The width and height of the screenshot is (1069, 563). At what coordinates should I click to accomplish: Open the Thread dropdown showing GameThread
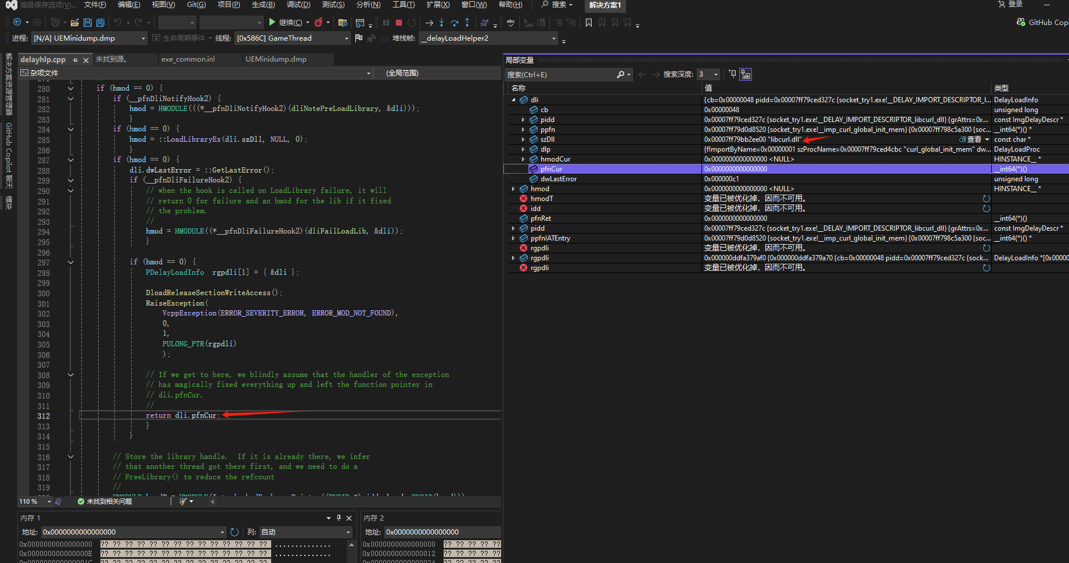(292, 38)
